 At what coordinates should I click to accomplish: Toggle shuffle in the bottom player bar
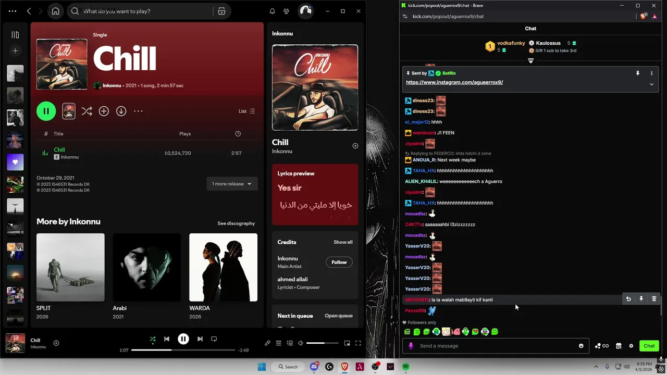[153, 339]
